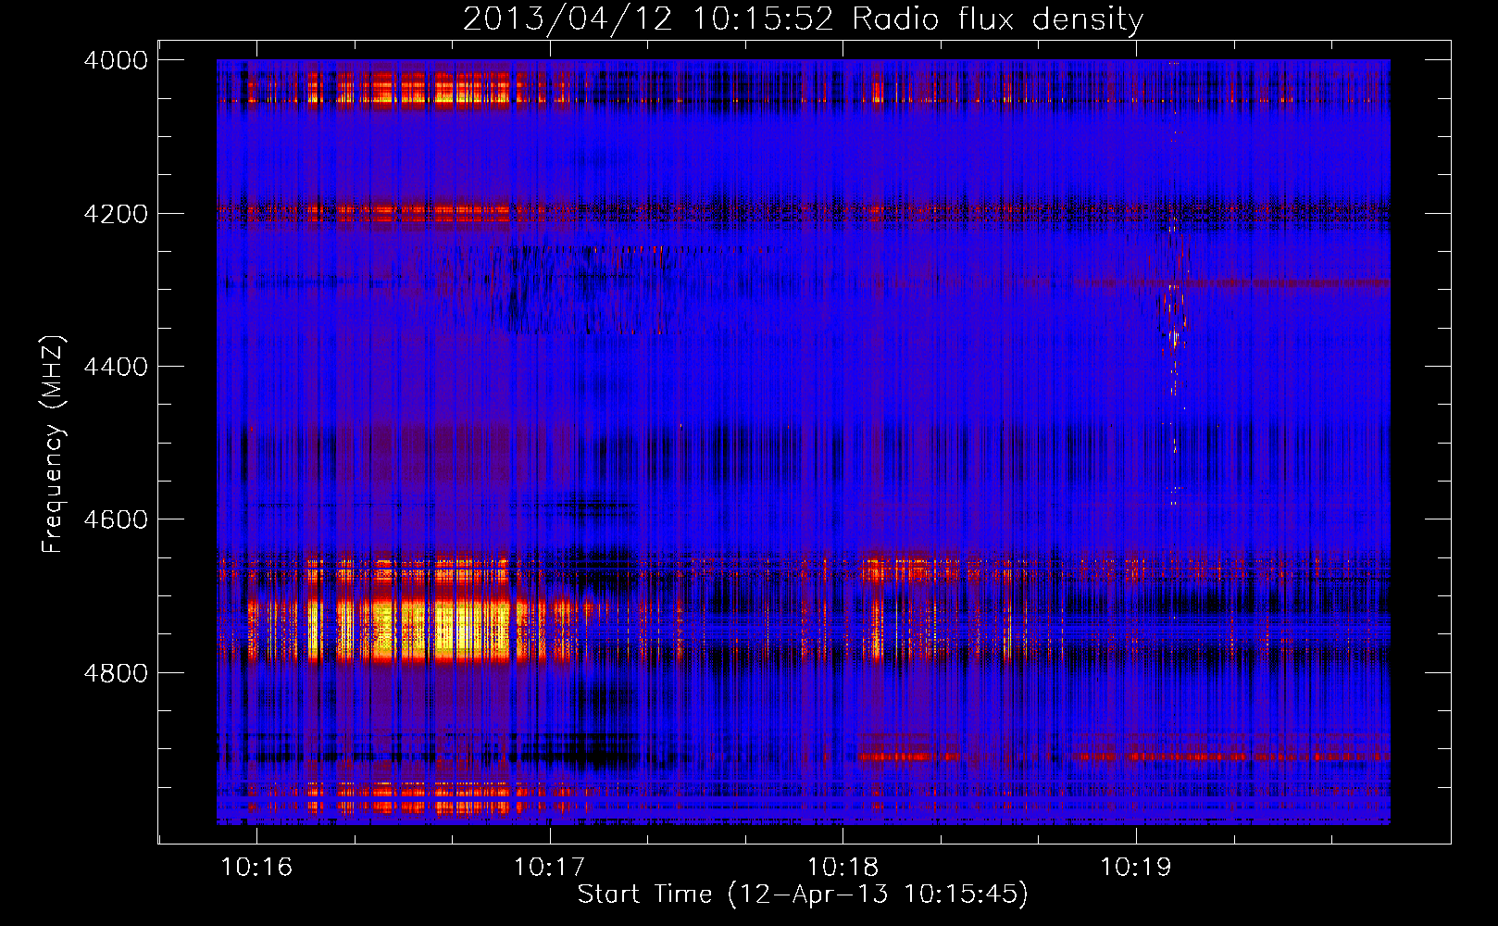Click the 10:16 time tick label

[x=256, y=868]
